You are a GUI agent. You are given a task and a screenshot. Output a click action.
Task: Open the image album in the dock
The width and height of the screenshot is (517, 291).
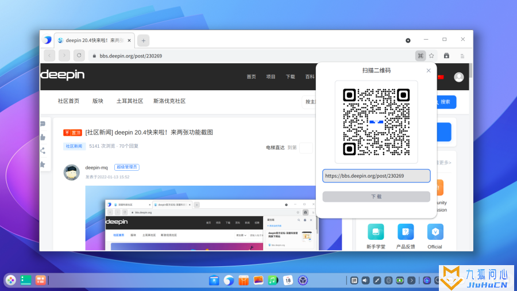258,281
